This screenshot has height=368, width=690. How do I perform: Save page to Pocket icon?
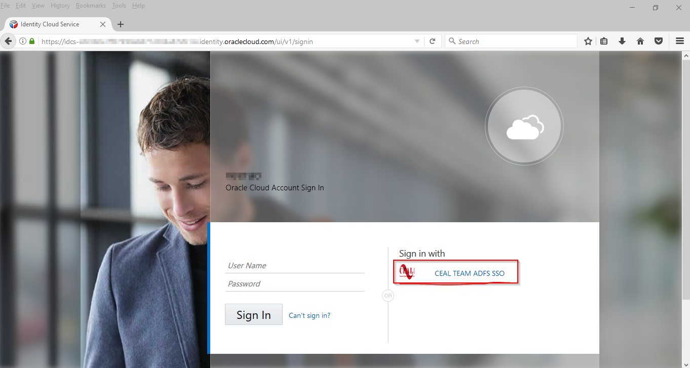[x=659, y=42]
